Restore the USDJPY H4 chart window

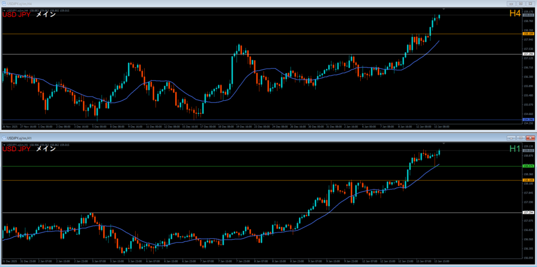520,4
